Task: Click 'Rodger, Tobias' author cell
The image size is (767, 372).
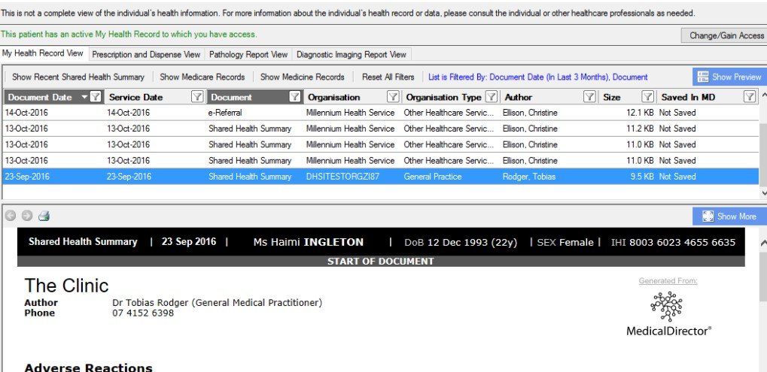Action: (x=529, y=177)
